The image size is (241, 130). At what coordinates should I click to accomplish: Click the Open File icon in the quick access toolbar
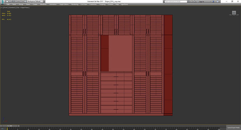(10, 1)
